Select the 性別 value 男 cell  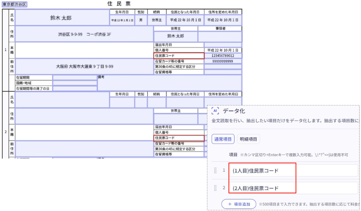pyautogui.click(x=141, y=20)
